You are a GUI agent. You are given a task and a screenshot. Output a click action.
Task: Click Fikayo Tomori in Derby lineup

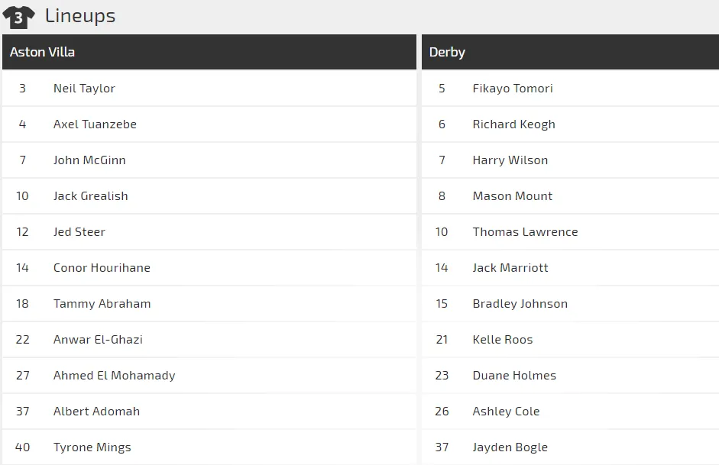(x=512, y=89)
